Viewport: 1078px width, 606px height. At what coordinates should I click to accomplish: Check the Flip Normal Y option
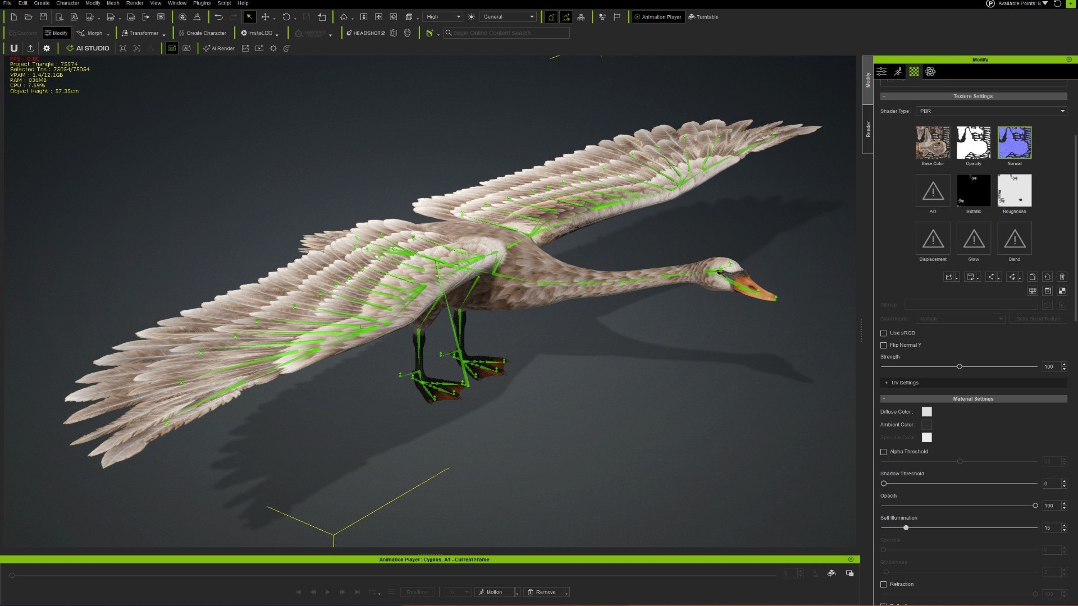pyautogui.click(x=884, y=345)
